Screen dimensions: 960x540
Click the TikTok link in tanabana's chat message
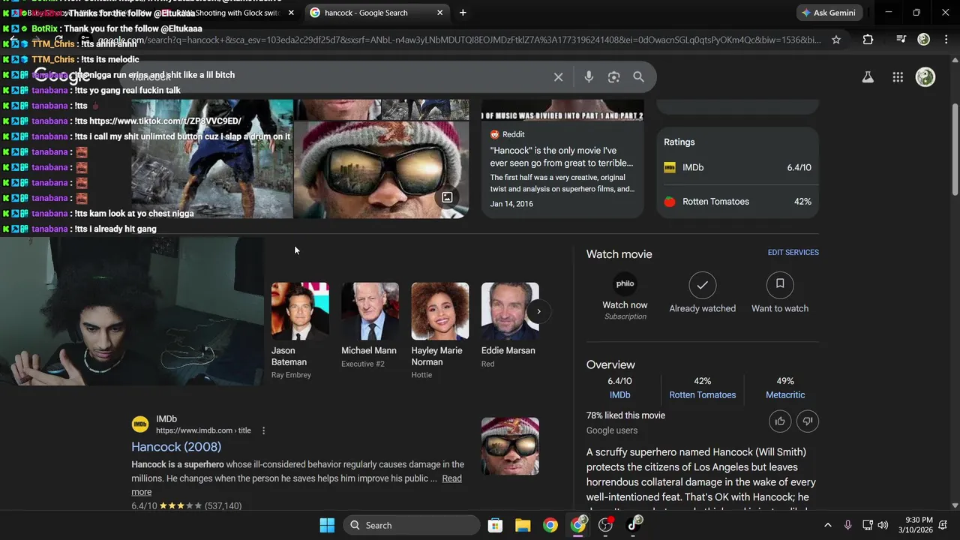click(165, 121)
